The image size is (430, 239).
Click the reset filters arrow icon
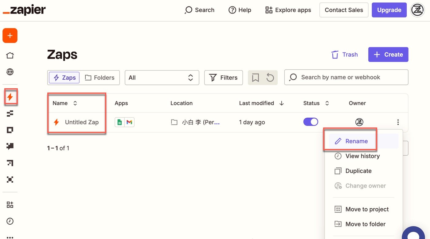pyautogui.click(x=270, y=78)
